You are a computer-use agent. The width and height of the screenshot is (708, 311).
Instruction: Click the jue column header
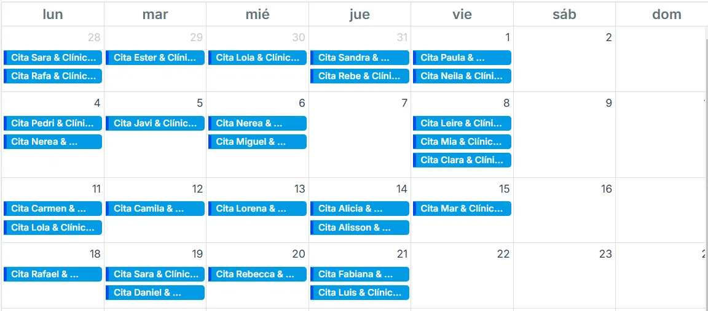(360, 14)
